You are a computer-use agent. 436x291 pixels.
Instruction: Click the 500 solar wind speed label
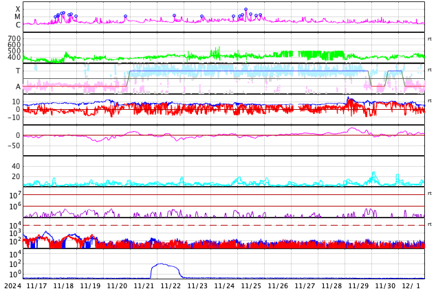14,51
